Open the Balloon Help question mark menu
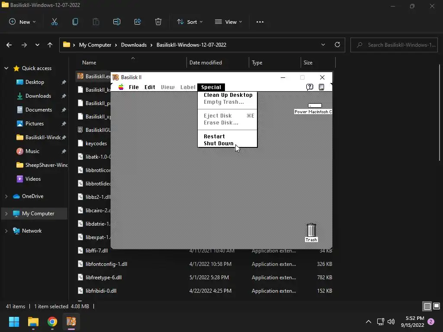 [x=310, y=87]
